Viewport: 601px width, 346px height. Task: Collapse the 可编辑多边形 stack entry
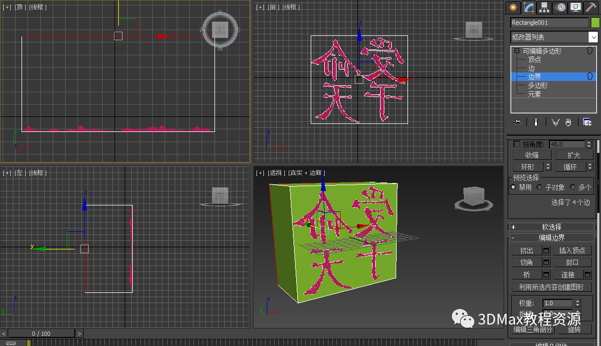(x=517, y=51)
